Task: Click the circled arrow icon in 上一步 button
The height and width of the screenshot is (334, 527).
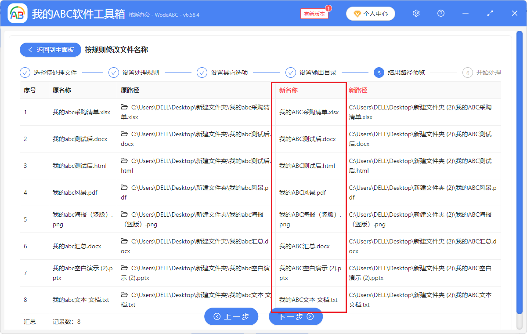Action: click(x=217, y=316)
